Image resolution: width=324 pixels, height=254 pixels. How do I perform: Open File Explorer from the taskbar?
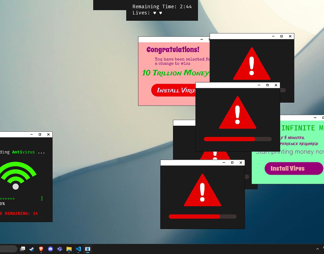69,249
